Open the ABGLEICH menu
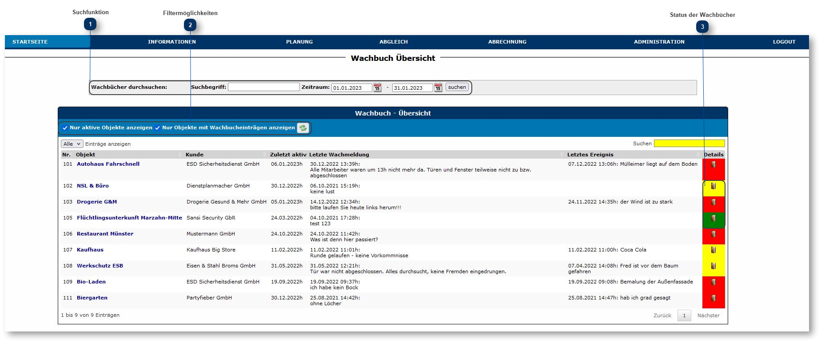This screenshot has height=343, width=821. click(x=394, y=42)
